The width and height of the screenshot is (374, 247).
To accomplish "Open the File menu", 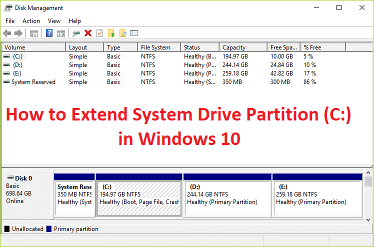I will click(x=10, y=21).
